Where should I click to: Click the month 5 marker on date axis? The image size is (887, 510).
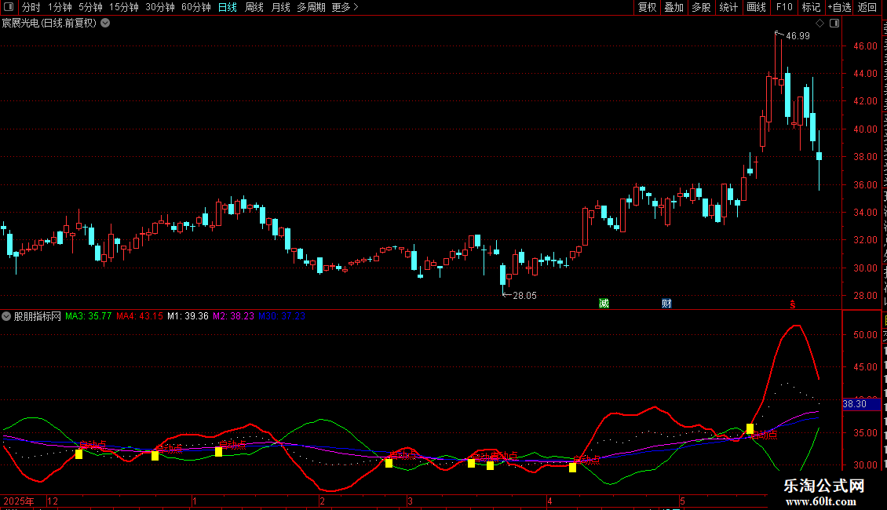click(682, 501)
